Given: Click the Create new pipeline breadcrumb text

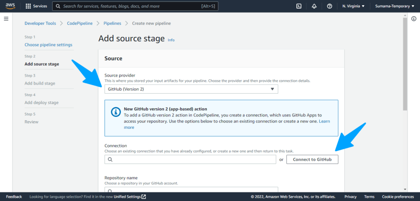Looking at the screenshot, I should pyautogui.click(x=151, y=23).
